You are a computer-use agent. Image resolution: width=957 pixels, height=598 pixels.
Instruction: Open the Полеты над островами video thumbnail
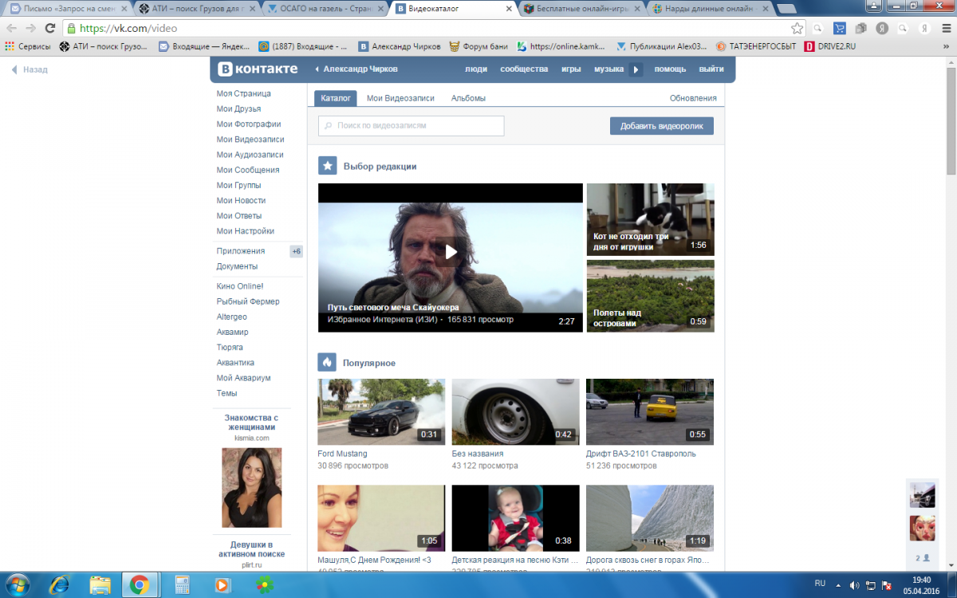pos(650,296)
